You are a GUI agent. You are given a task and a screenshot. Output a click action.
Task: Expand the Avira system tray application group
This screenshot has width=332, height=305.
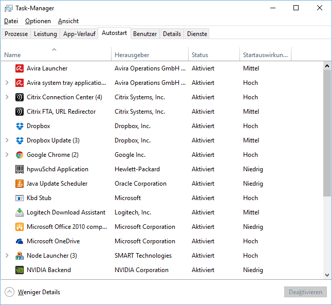tap(7, 83)
